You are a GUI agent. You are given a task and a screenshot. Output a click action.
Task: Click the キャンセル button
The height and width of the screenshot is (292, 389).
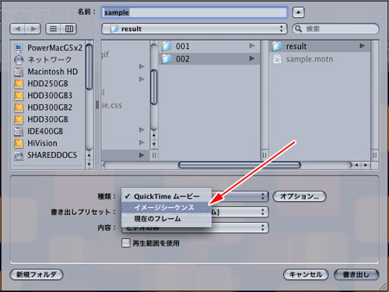click(306, 275)
